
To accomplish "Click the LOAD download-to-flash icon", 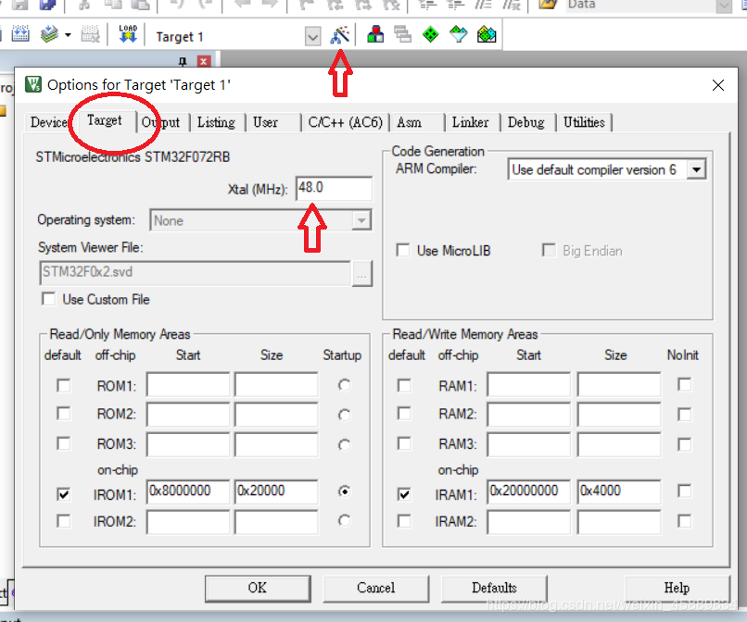I will coord(128,34).
